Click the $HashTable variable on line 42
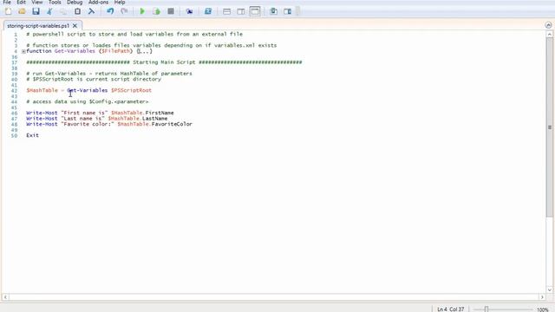555x312 pixels. pos(42,90)
